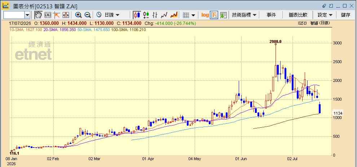Switch to the line chart type

164,15
